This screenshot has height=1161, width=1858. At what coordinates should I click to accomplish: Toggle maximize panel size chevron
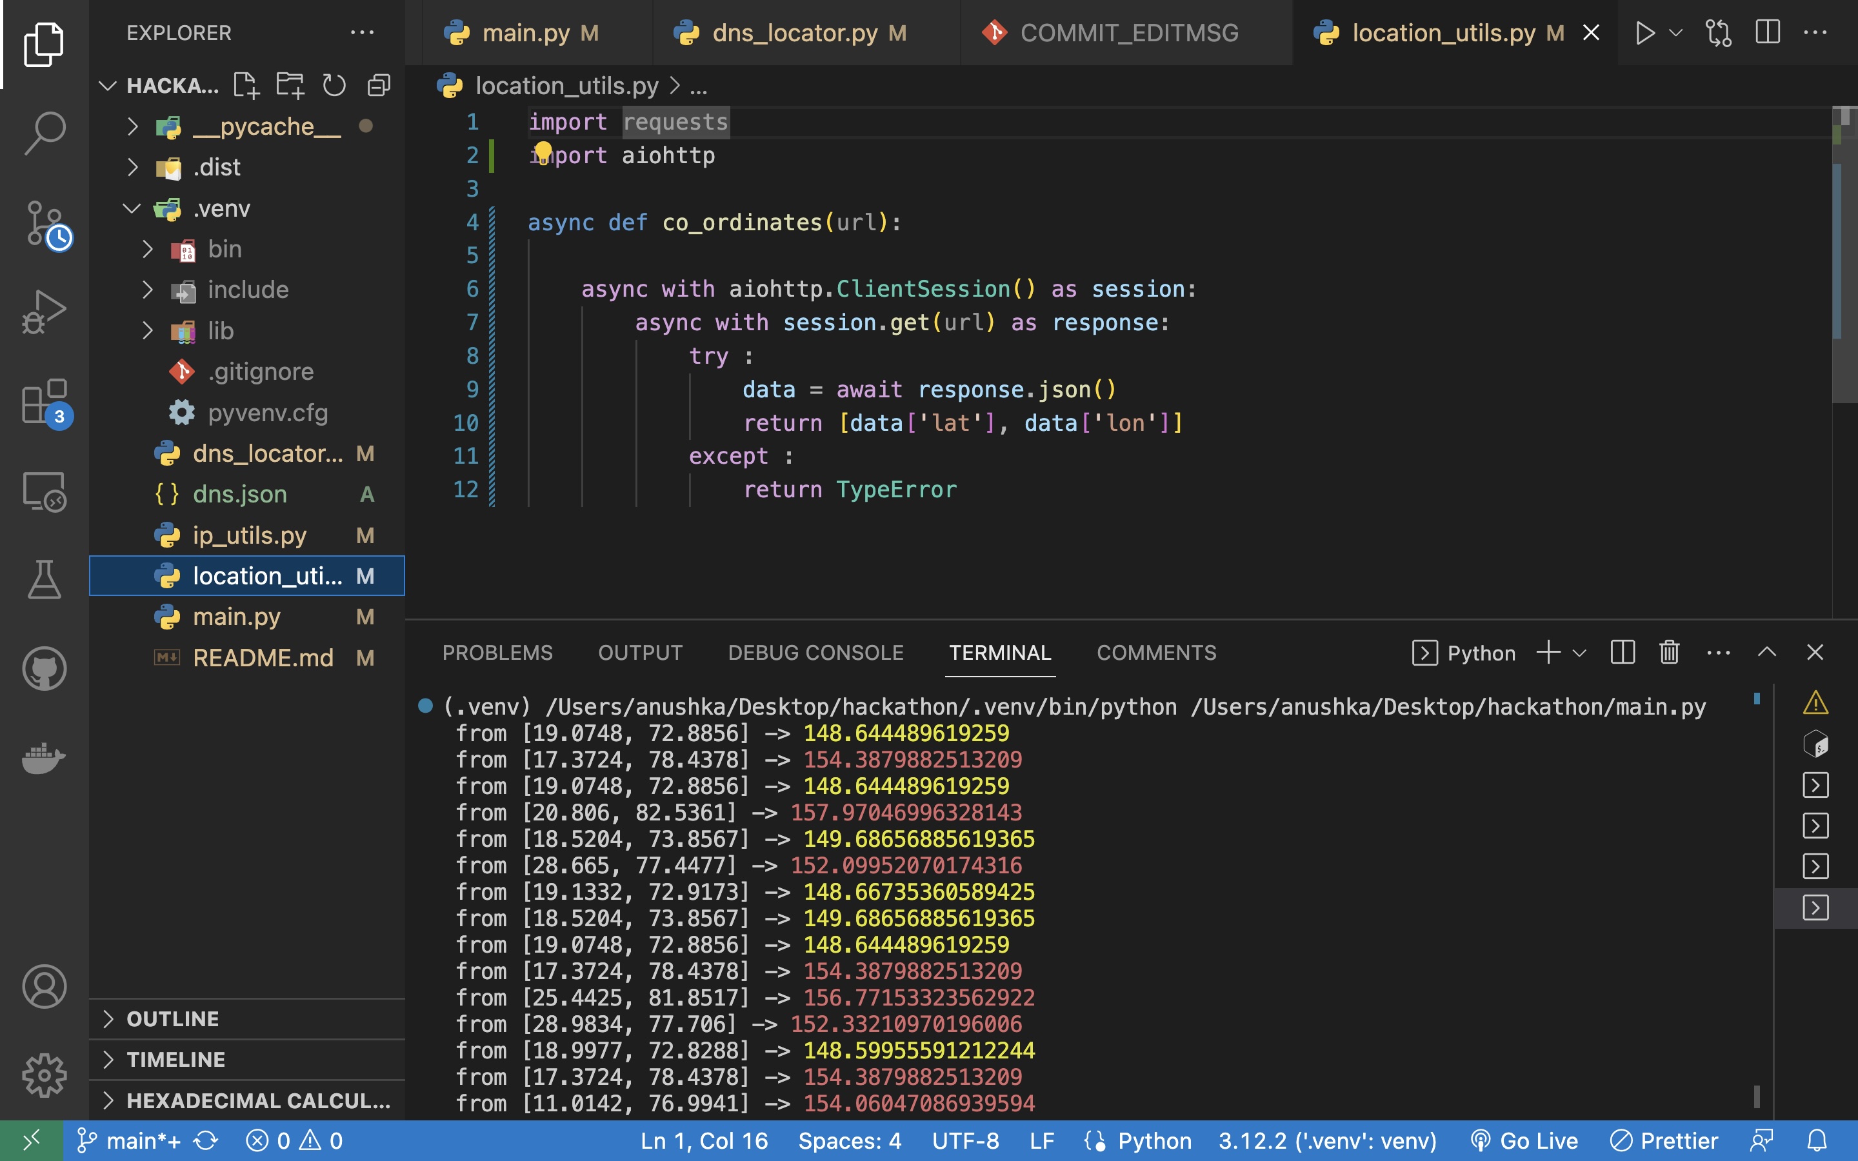(x=1766, y=653)
